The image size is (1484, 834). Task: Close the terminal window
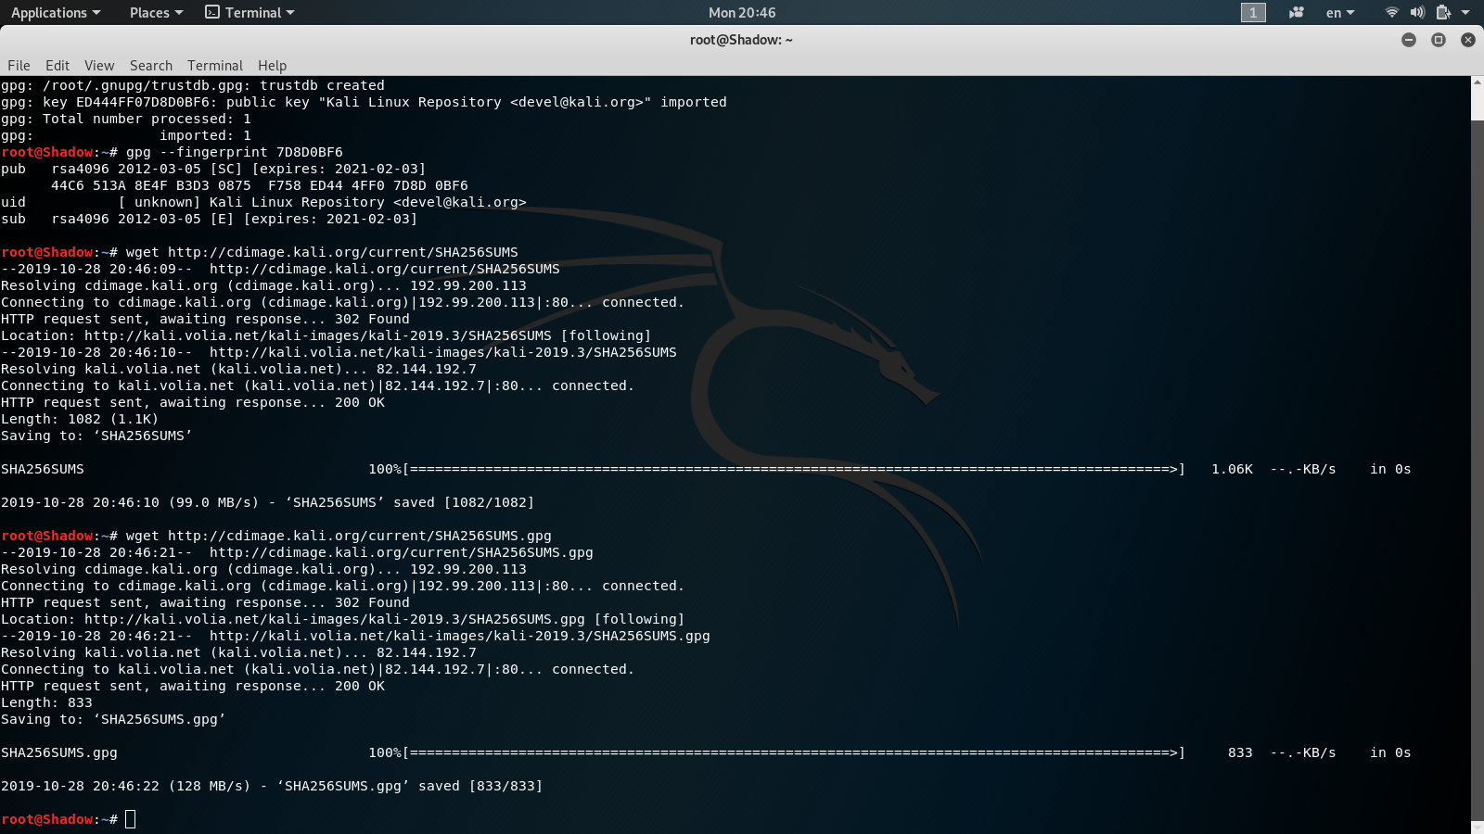(x=1468, y=40)
